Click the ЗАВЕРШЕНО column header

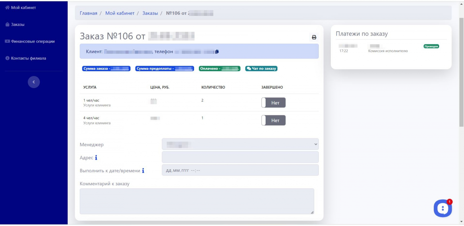[x=272, y=87]
